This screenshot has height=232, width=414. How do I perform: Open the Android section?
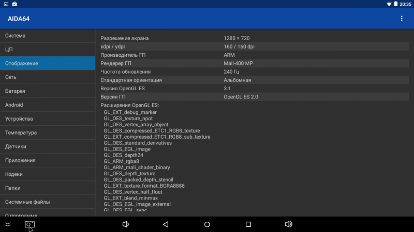(48, 105)
